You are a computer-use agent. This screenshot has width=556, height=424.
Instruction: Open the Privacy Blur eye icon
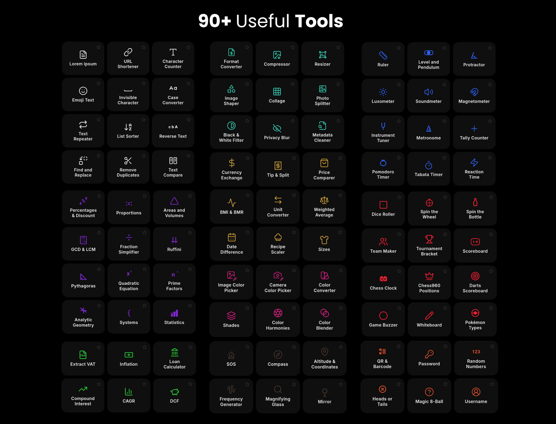click(277, 128)
